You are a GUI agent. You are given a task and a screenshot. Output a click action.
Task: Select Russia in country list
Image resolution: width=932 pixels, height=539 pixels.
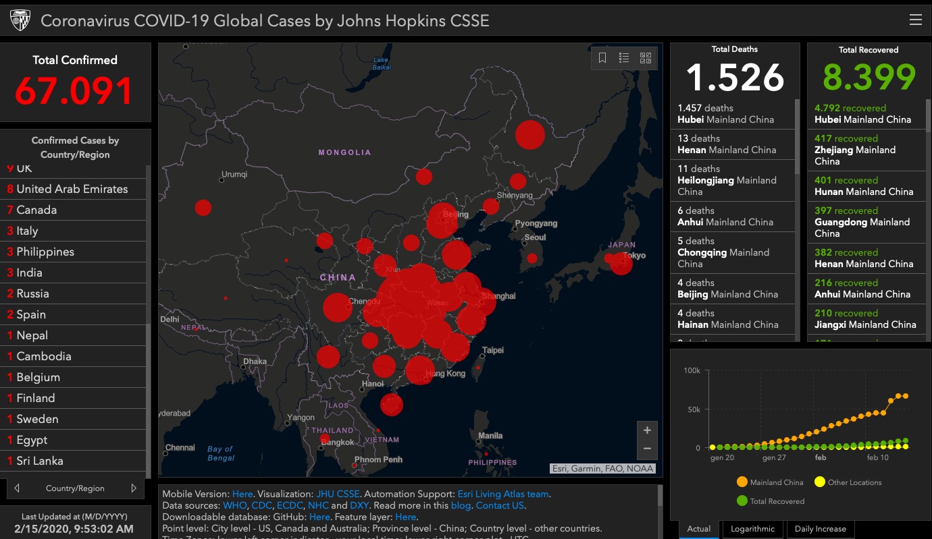[73, 293]
